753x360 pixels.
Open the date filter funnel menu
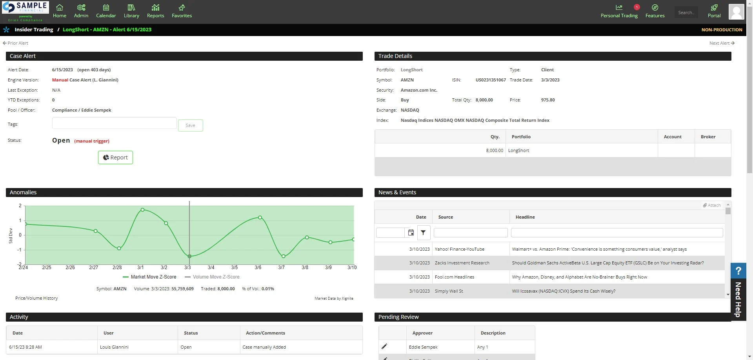coord(424,233)
